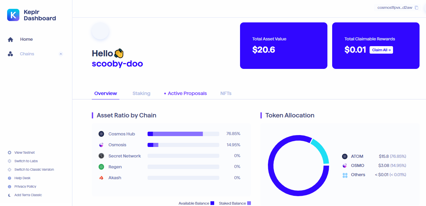Switch to the Staking tab
The width and height of the screenshot is (426, 206).
point(141,93)
